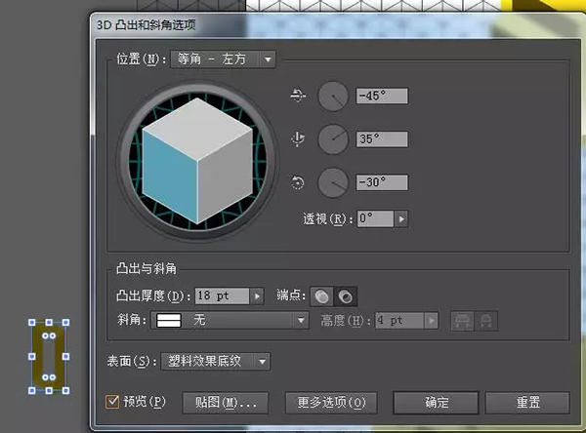Click the bevel extent in icon
Image resolution: width=586 pixels, height=433 pixels.
[x=486, y=321]
